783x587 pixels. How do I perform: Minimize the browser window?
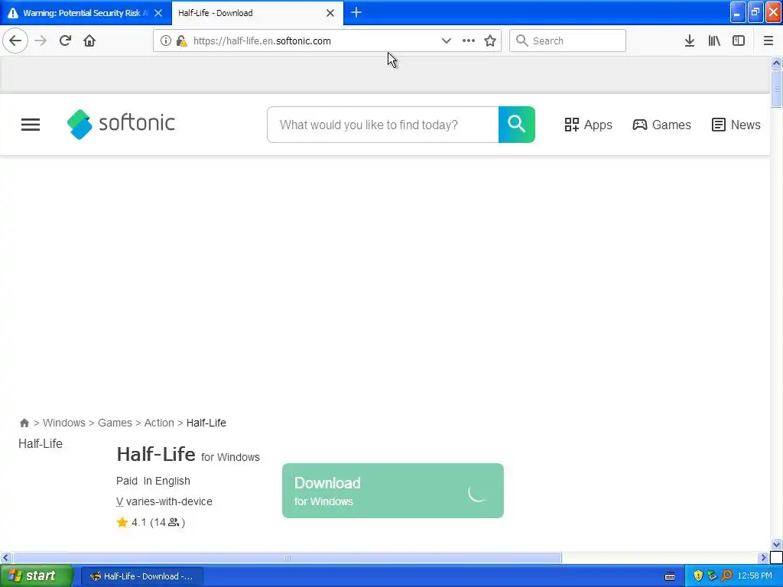click(x=738, y=12)
